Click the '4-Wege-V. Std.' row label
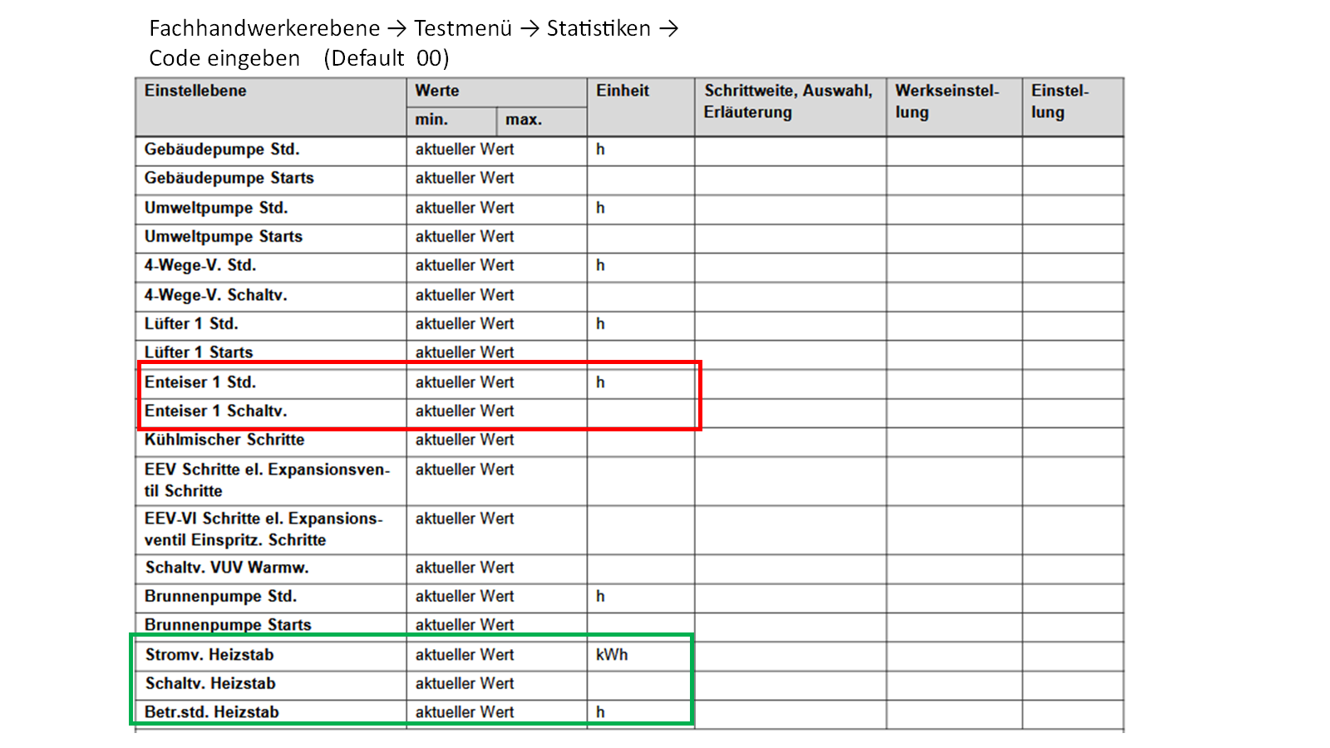 [200, 265]
